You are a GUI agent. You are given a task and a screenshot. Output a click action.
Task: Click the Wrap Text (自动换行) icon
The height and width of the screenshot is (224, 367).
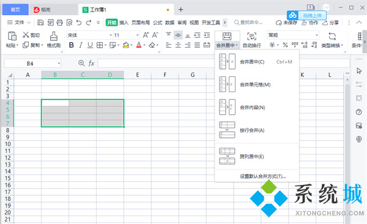pyautogui.click(x=251, y=36)
